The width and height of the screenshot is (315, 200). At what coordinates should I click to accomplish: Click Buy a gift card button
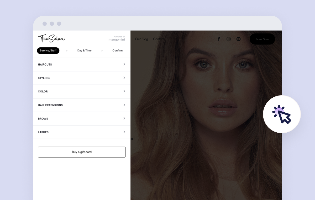pyautogui.click(x=82, y=152)
